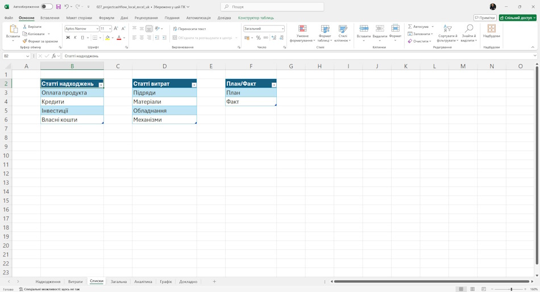Open the font size dropdown

tap(110, 28)
